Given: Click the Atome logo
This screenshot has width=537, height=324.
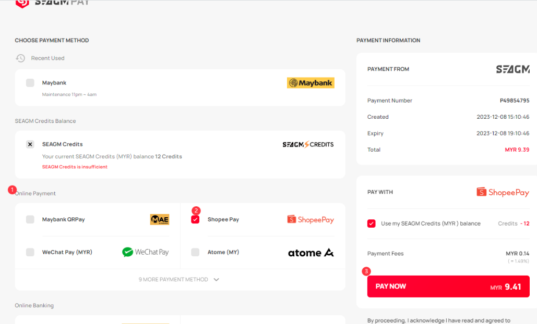Looking at the screenshot, I should (311, 253).
